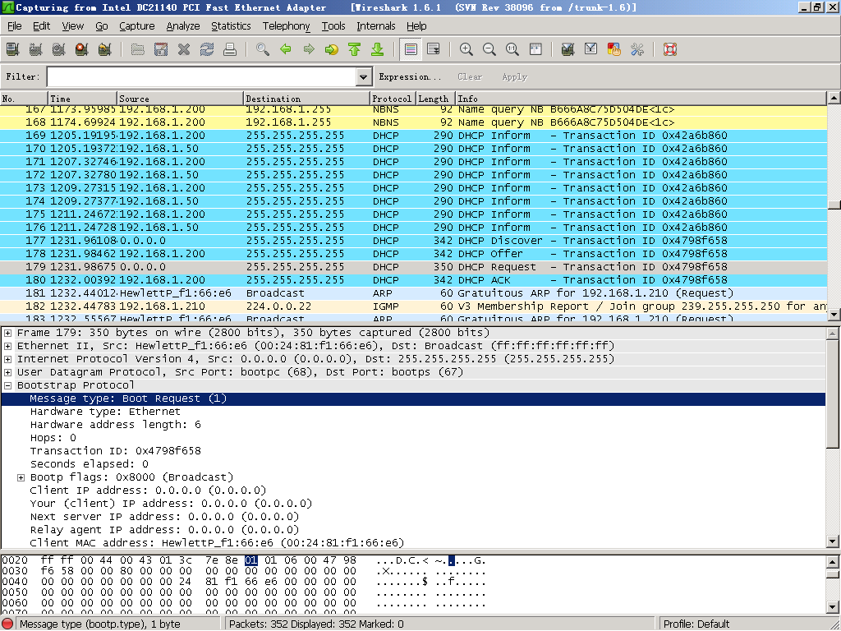Jump to the first packet icon
Image resolution: width=841 pixels, height=631 pixels.
pyautogui.click(x=355, y=49)
